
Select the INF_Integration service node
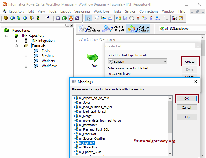click(43, 41)
